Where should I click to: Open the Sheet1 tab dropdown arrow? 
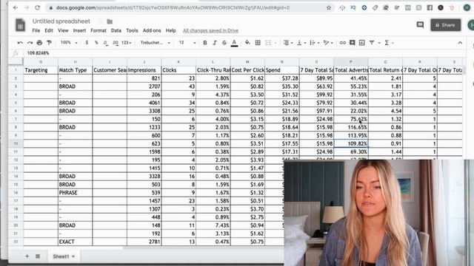pyautogui.click(x=73, y=256)
